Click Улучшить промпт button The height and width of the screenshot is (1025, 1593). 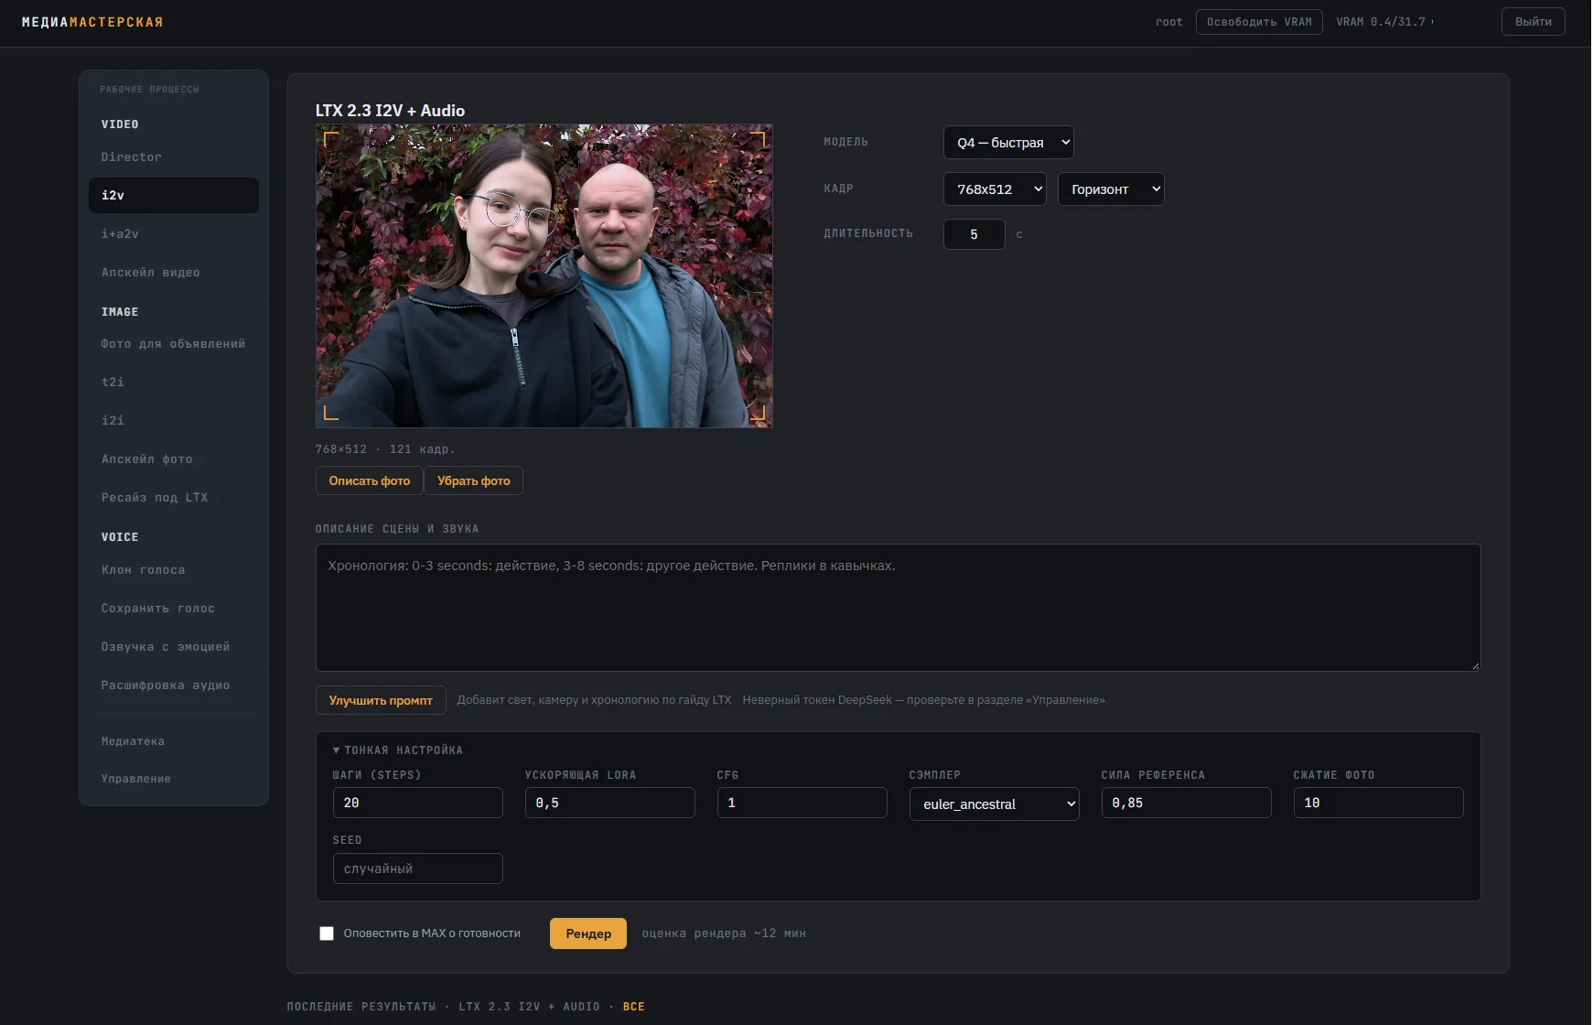381,700
